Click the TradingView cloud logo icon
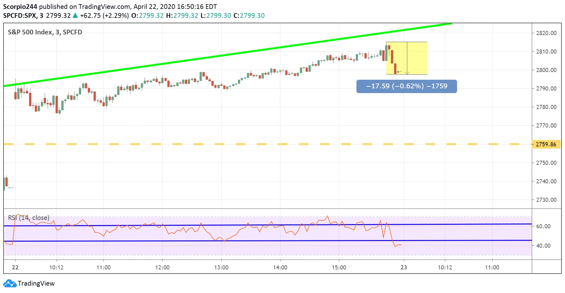 pos(10,283)
